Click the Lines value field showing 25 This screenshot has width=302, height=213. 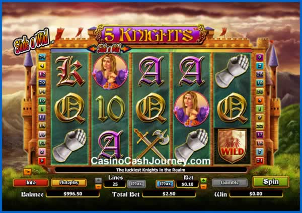(x=115, y=184)
